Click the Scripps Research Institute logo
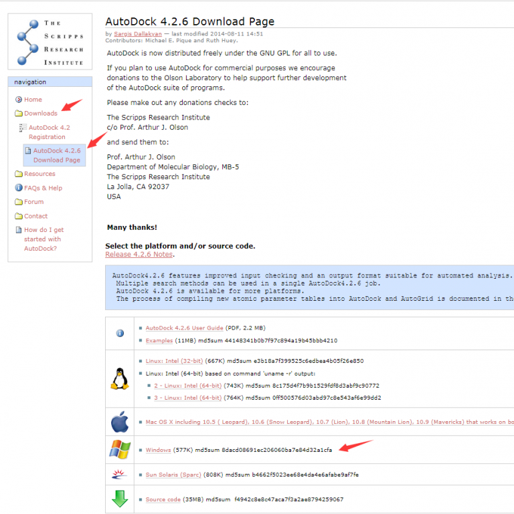 pos(50,41)
